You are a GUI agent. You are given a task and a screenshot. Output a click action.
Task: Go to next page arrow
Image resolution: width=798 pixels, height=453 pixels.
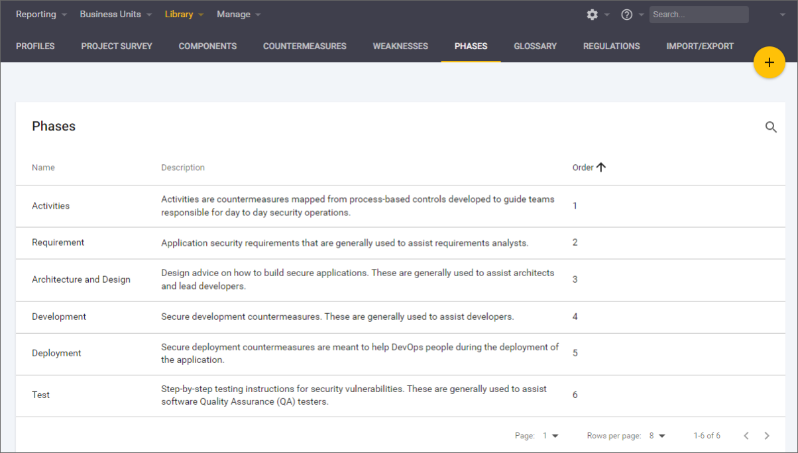click(x=767, y=436)
